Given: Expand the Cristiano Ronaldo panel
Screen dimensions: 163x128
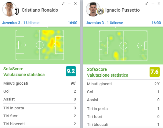Looking at the screenshot, I should 63,3.
